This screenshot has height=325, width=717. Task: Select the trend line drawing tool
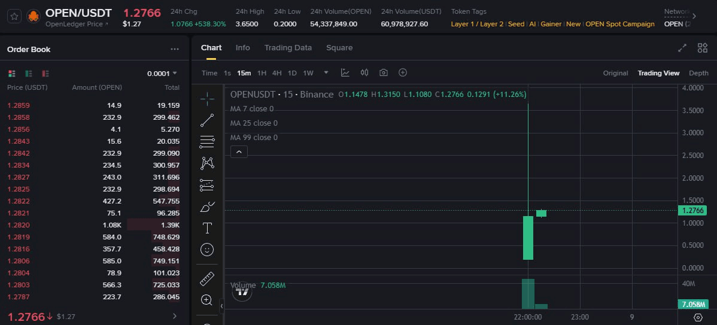[207, 121]
